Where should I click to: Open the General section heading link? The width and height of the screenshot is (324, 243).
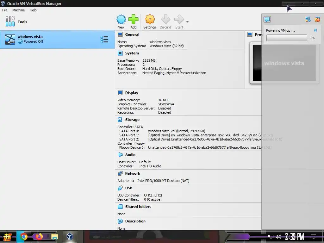(132, 34)
